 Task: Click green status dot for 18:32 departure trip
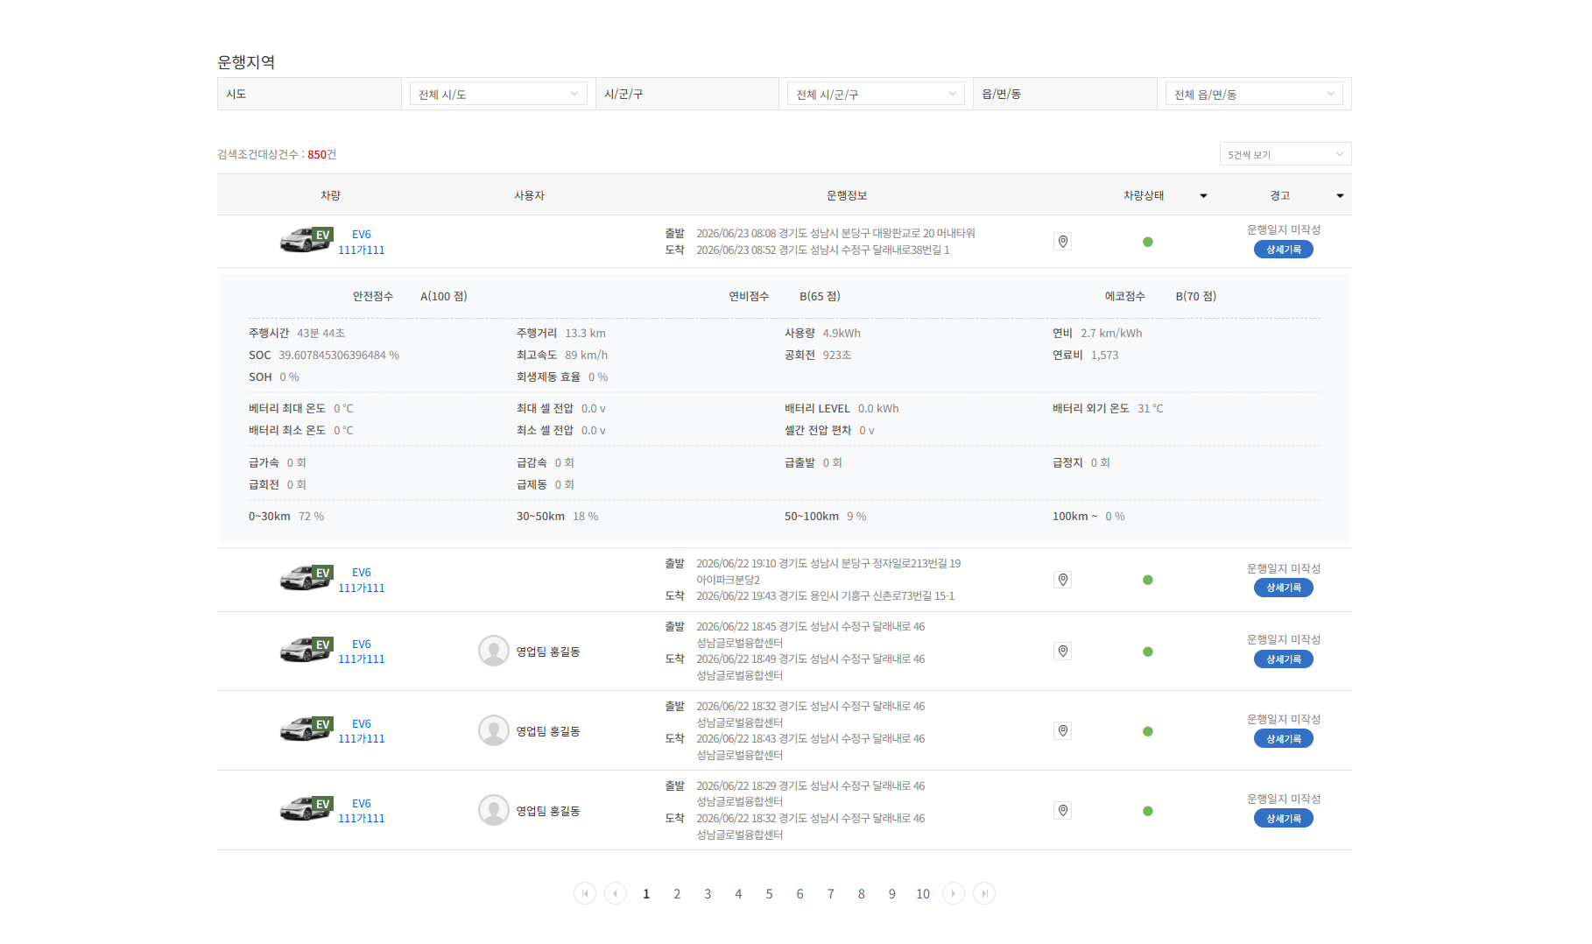point(1148,731)
